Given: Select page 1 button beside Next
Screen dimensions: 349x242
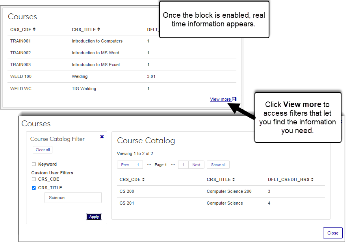Looking at the screenshot, I should pos(184,165).
